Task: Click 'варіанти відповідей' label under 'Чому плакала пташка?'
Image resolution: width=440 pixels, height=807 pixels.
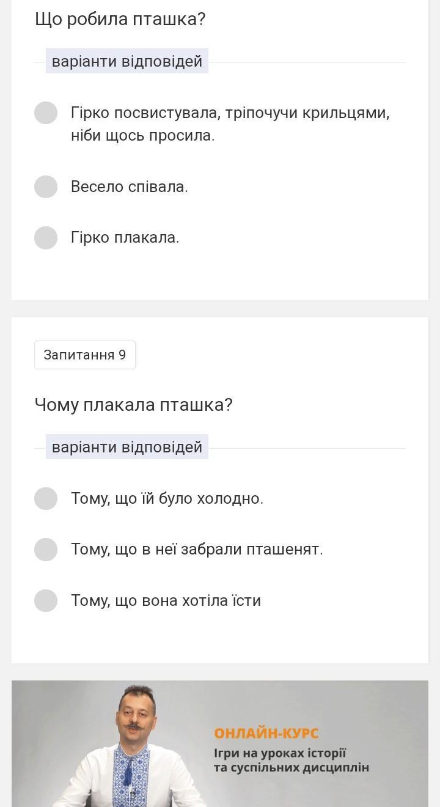Action: [127, 447]
